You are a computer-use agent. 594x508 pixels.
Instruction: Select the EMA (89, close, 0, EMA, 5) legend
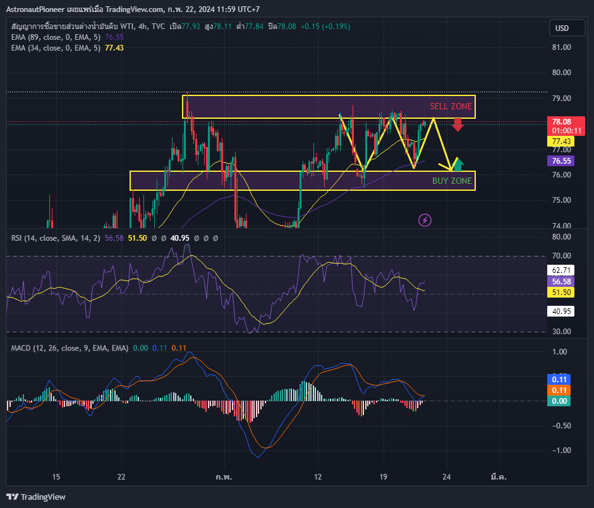(56, 37)
